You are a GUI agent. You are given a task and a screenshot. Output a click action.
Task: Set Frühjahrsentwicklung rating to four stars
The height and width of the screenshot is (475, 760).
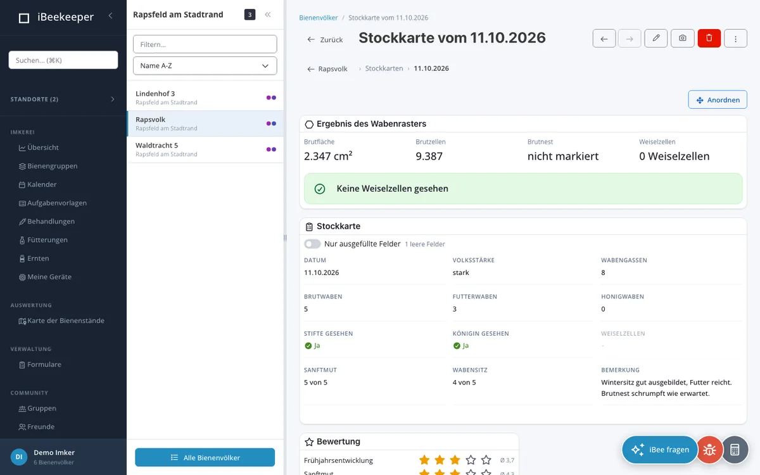[x=471, y=460]
